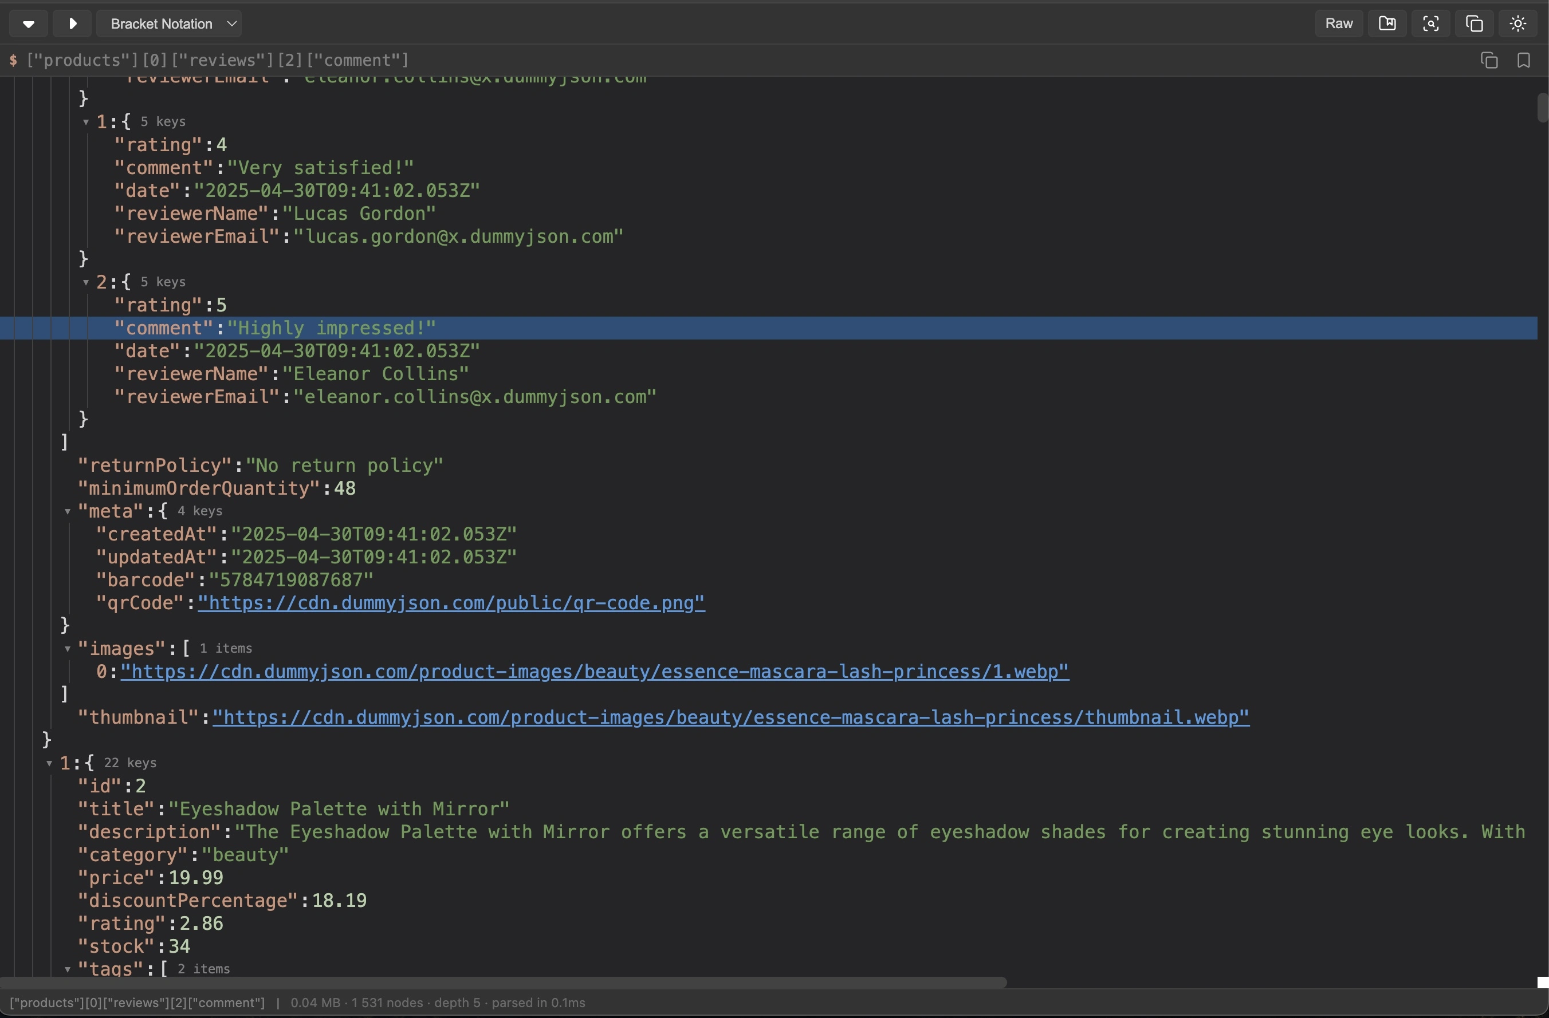Click the expand-all play triangle icon
The width and height of the screenshot is (1549, 1018).
72,24
